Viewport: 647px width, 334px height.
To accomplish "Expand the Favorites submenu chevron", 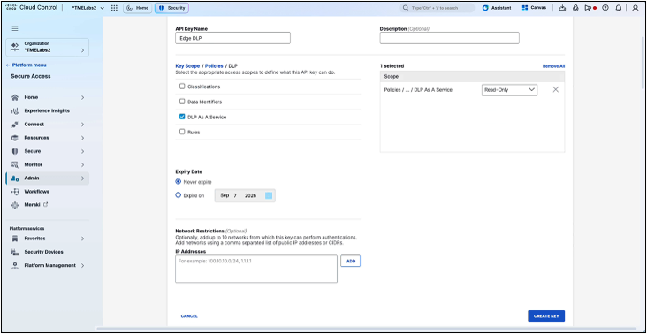I will tap(82, 239).
